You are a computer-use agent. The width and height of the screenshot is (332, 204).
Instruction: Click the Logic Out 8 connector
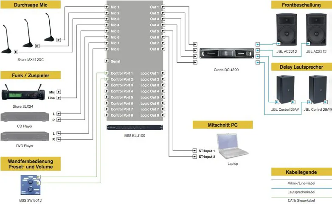(x=163, y=115)
